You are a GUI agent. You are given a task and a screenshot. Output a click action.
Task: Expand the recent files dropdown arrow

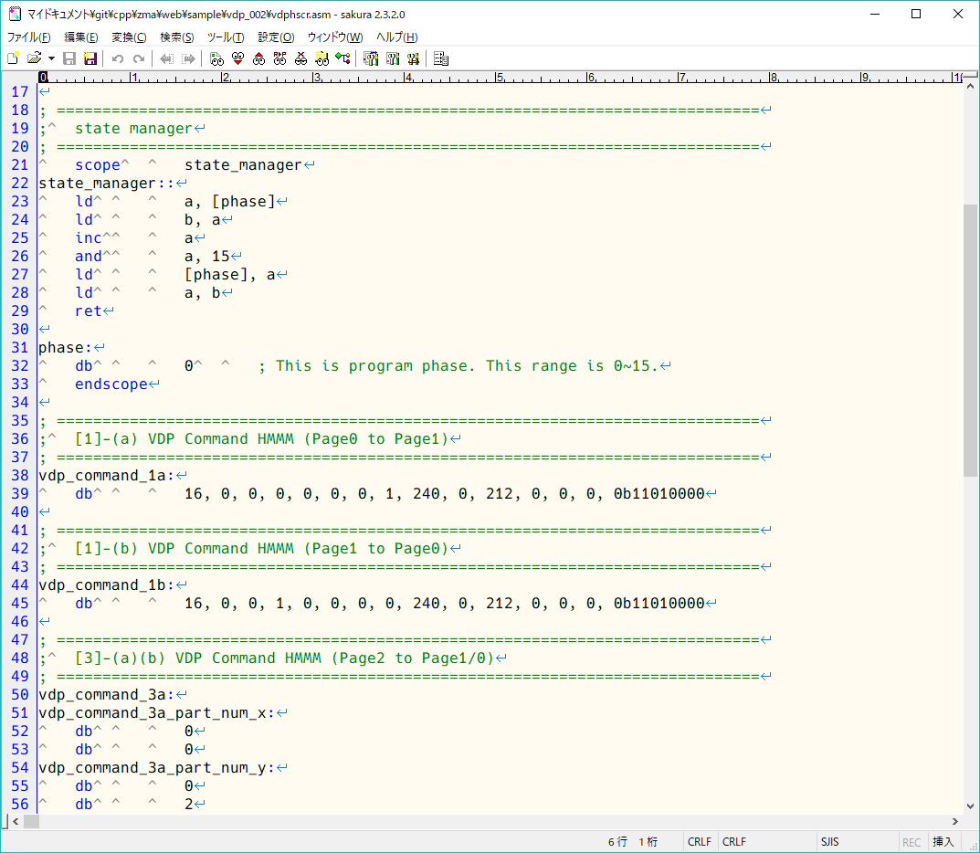tap(51, 58)
